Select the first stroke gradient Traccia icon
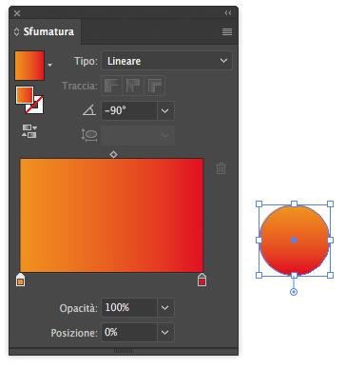Viewport: 346px width, 368px height. 111,86
